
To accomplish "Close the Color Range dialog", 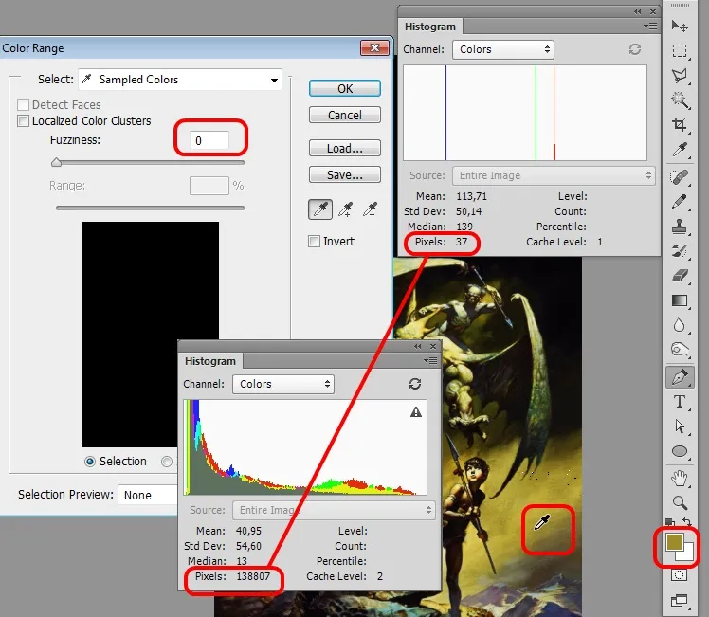I will (374, 48).
